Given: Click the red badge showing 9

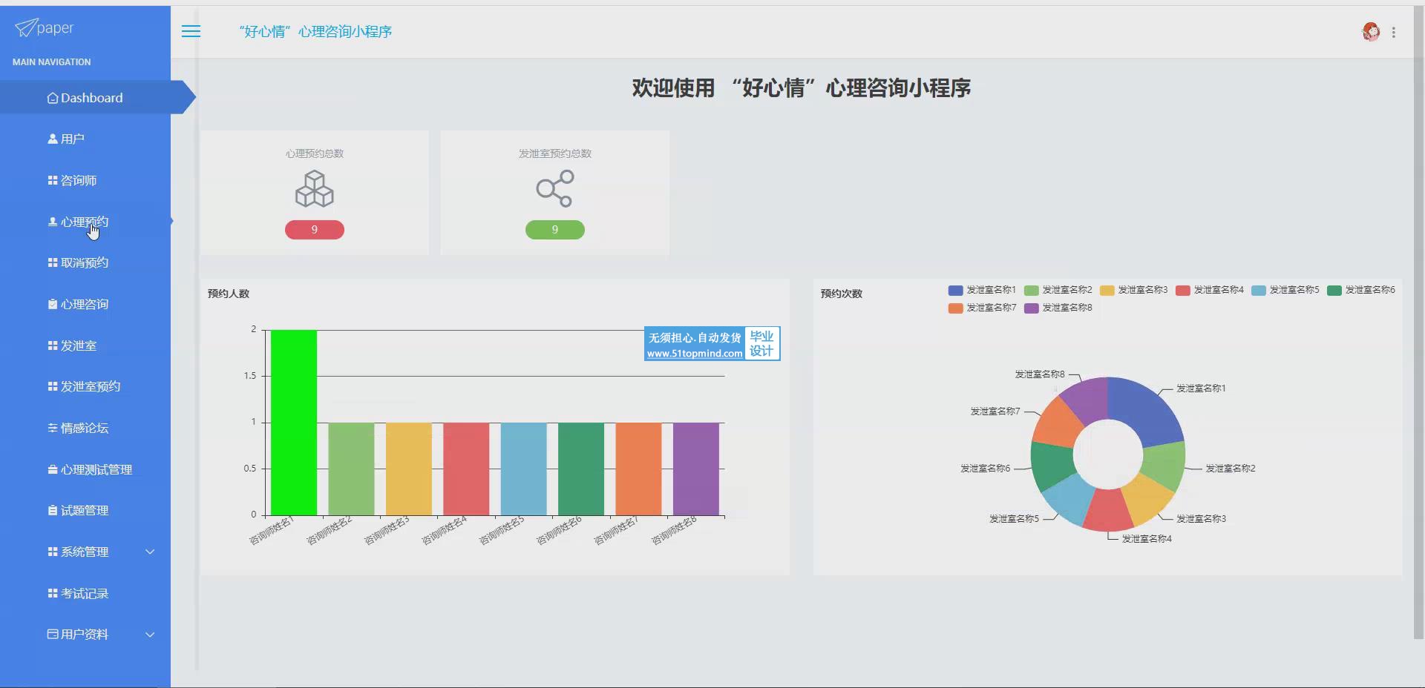Looking at the screenshot, I should click(x=314, y=230).
